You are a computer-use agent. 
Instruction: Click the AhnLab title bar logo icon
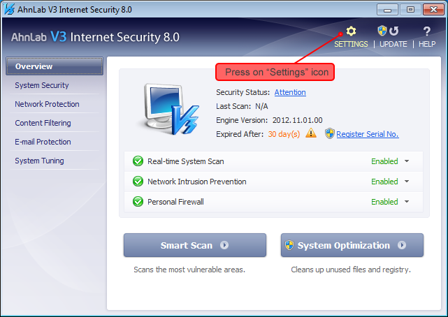point(8,10)
